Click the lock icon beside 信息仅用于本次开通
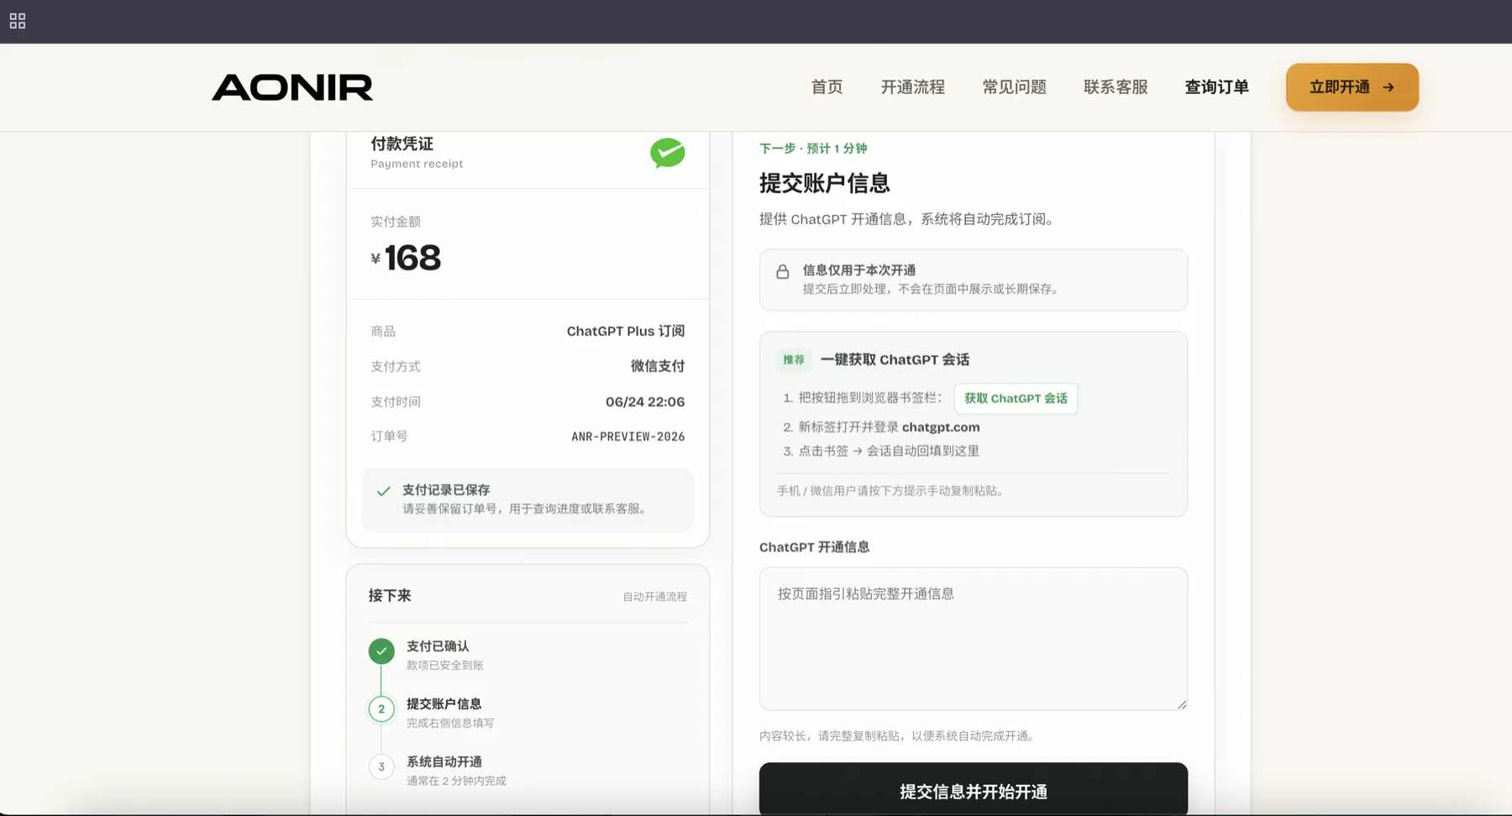 pos(783,271)
